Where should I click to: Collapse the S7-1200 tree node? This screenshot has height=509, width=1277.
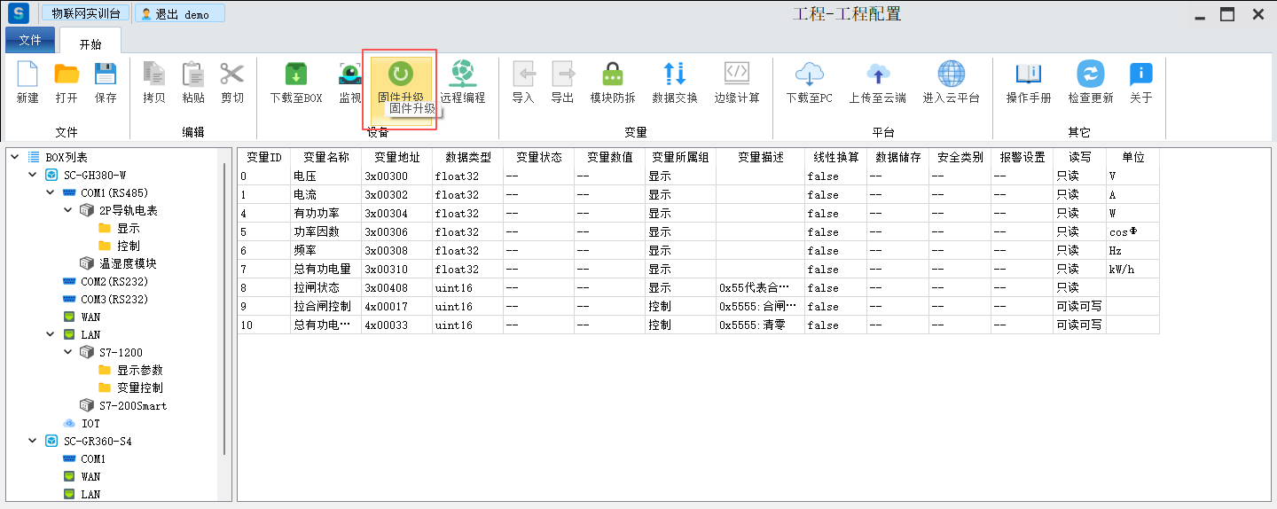click(68, 352)
